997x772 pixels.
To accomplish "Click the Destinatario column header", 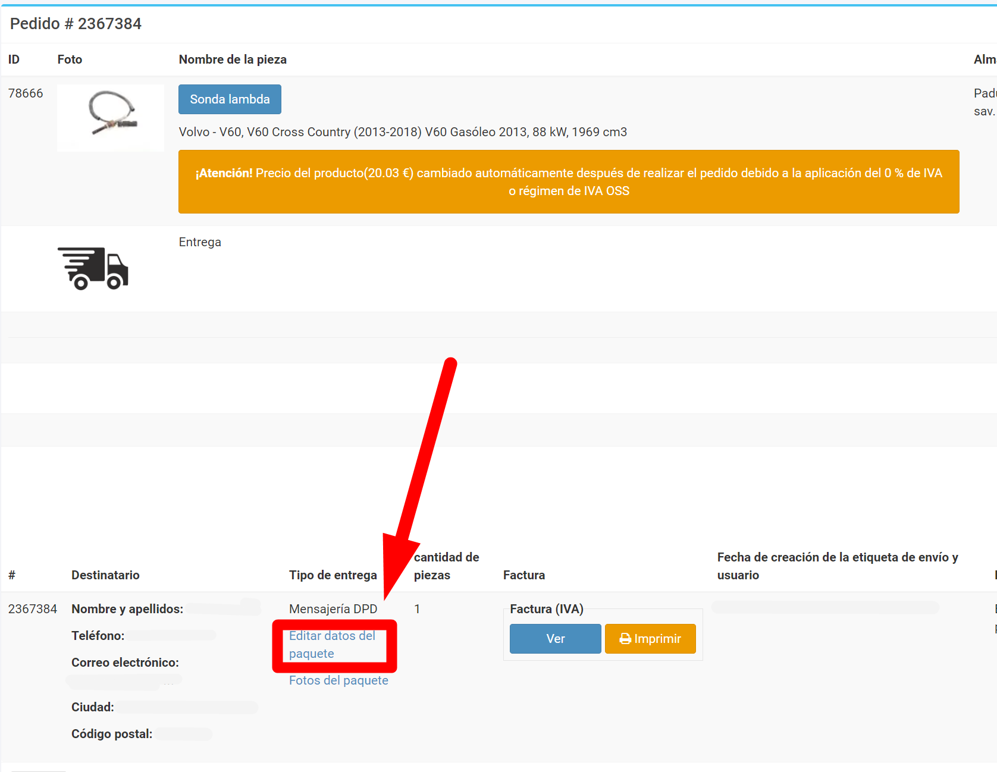I will [105, 575].
